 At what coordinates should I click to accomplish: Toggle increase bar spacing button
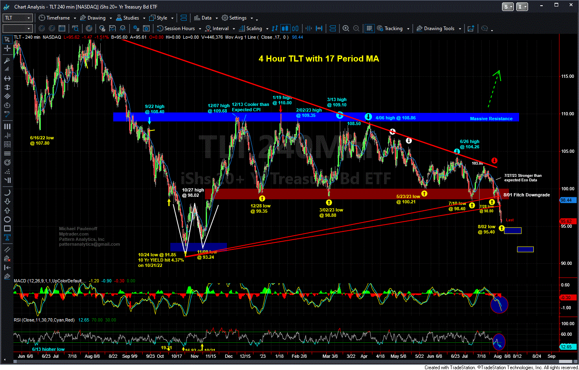(319, 29)
